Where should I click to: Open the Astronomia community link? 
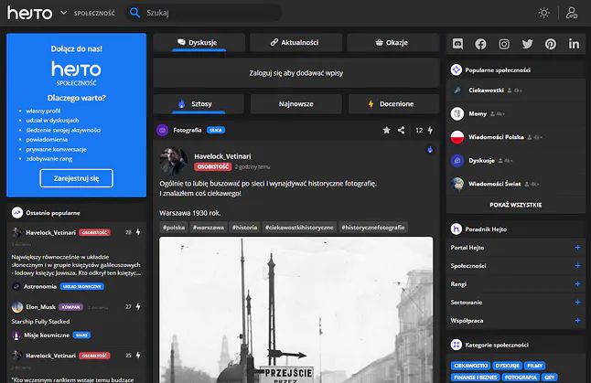pos(40,287)
